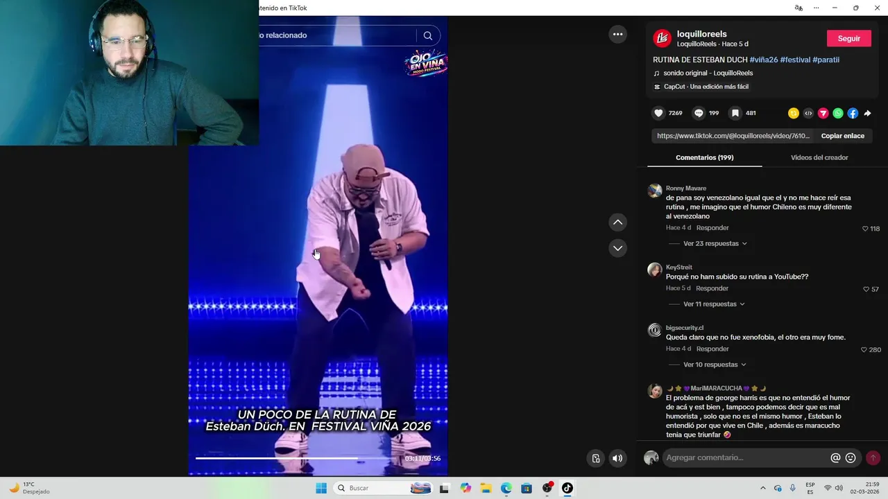Open File Explorer from the taskbar
Image resolution: width=888 pixels, height=499 pixels.
(486, 488)
